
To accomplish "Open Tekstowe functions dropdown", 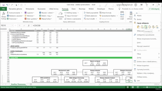I will tap(29, 16).
